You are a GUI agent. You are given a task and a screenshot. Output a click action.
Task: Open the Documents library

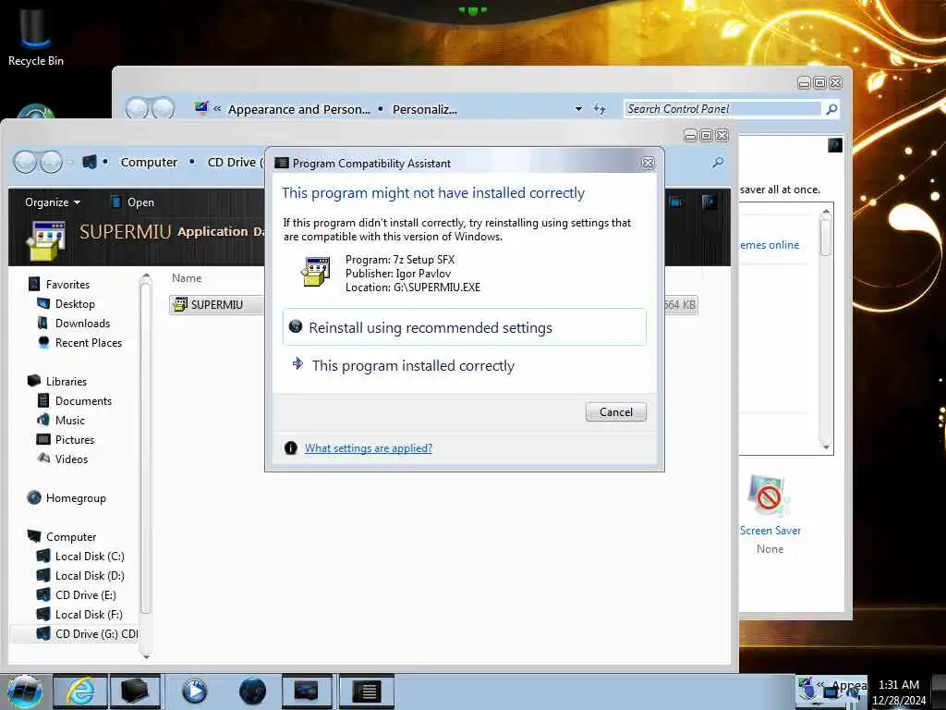(83, 401)
